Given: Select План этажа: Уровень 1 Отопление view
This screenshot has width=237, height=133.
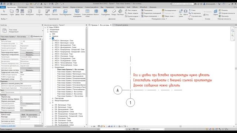Looking at the screenshot, I should [x=69, y=83].
